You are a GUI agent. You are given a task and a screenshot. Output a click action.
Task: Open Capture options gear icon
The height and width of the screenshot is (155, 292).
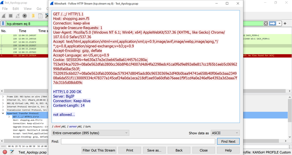coord(25,16)
